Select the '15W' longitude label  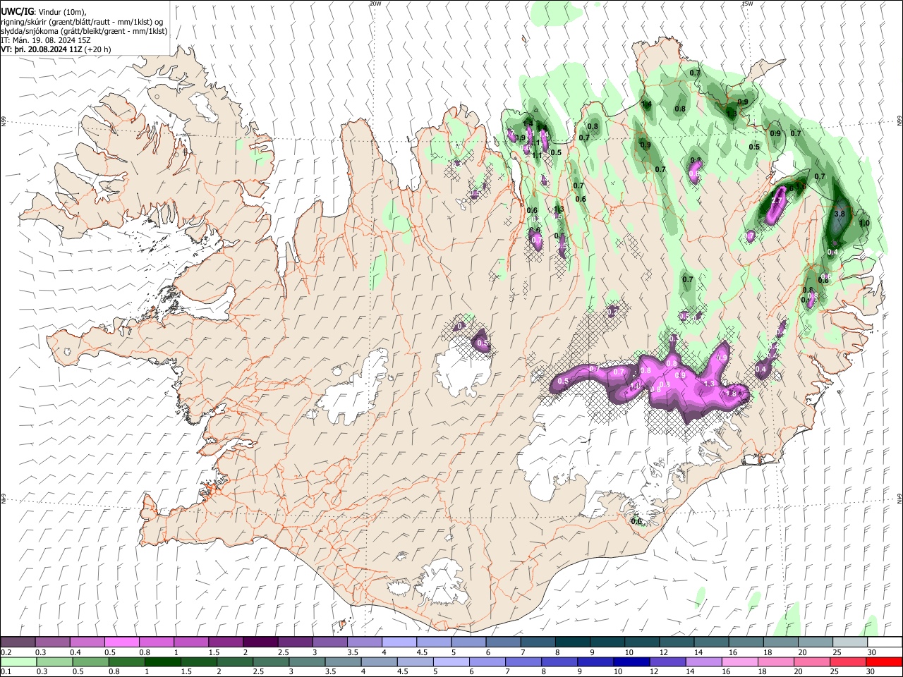[x=746, y=4]
